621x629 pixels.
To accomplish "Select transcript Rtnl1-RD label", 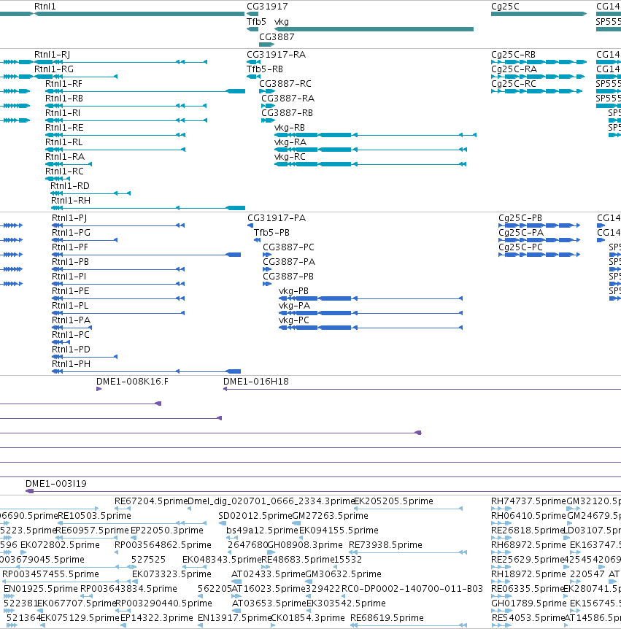I will click(70, 186).
